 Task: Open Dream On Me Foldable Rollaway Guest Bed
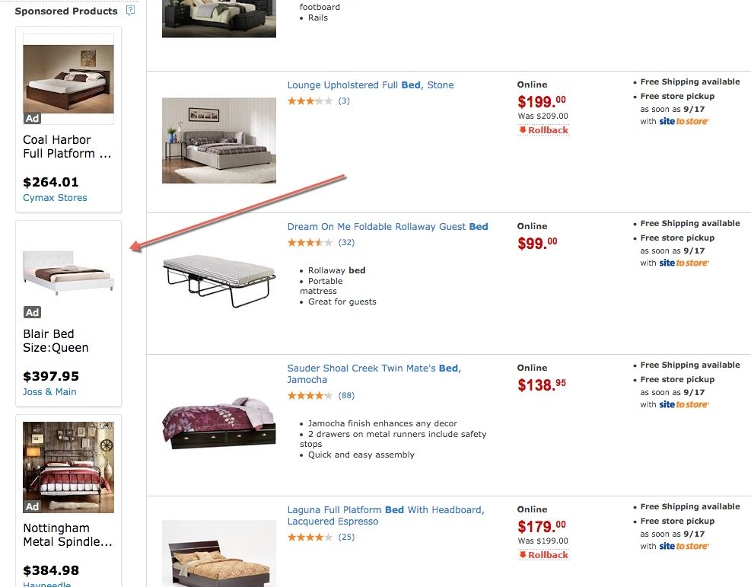coord(388,226)
